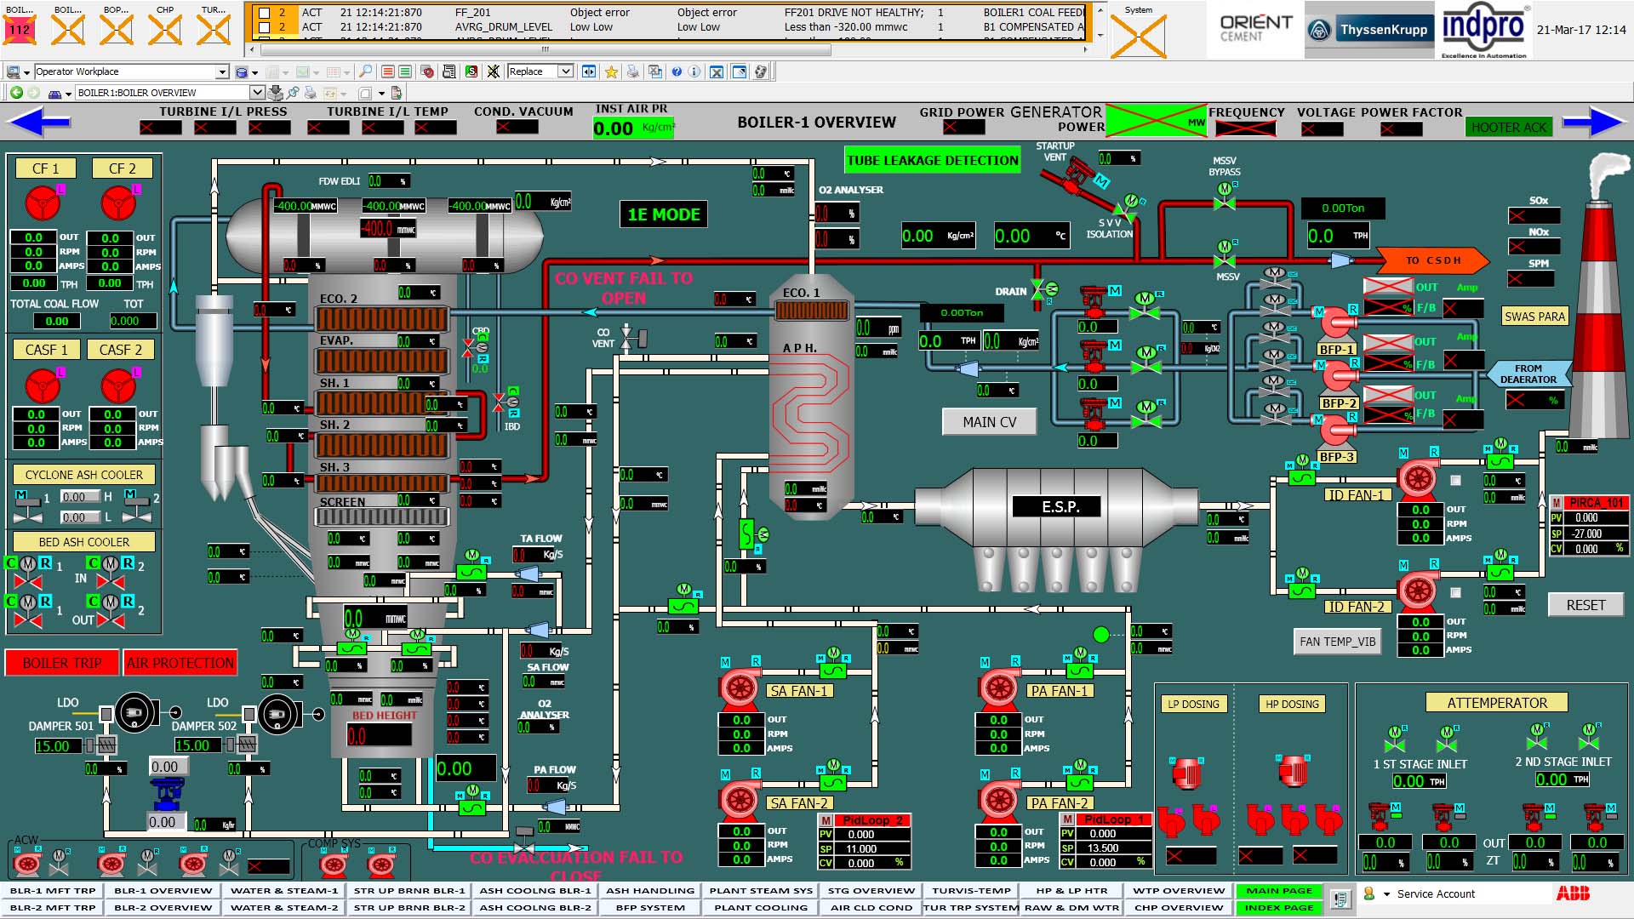Expand the BOILER1:BOILER OVERVIEW address dropdown
Screen dimensions: 1634x919
pyautogui.click(x=256, y=93)
